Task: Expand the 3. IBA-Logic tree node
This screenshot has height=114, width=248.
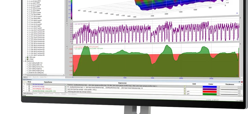Action: click(26, 57)
